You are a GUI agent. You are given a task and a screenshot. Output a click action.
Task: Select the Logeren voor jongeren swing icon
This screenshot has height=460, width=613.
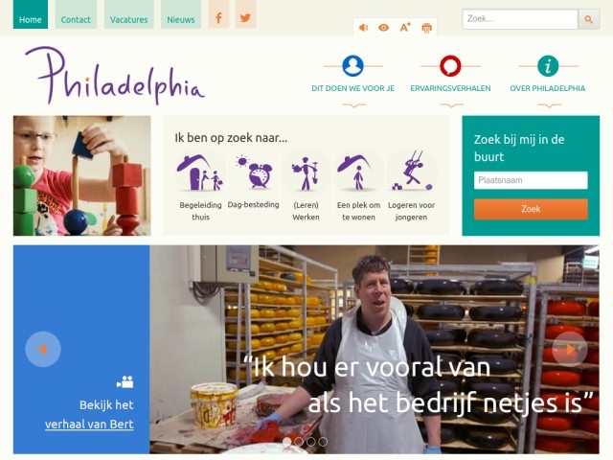[411, 171]
